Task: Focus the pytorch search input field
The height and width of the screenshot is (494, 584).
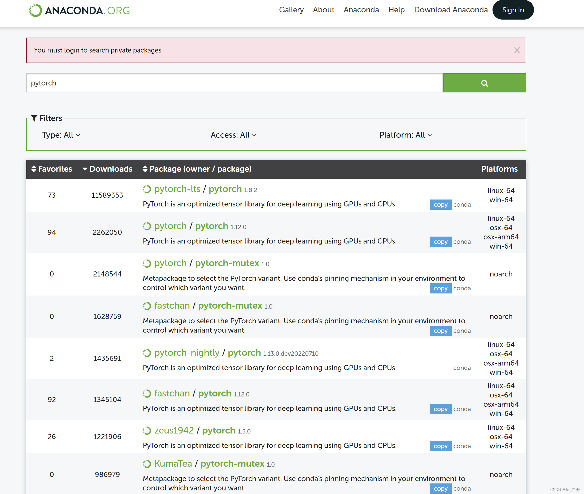Action: tap(235, 83)
